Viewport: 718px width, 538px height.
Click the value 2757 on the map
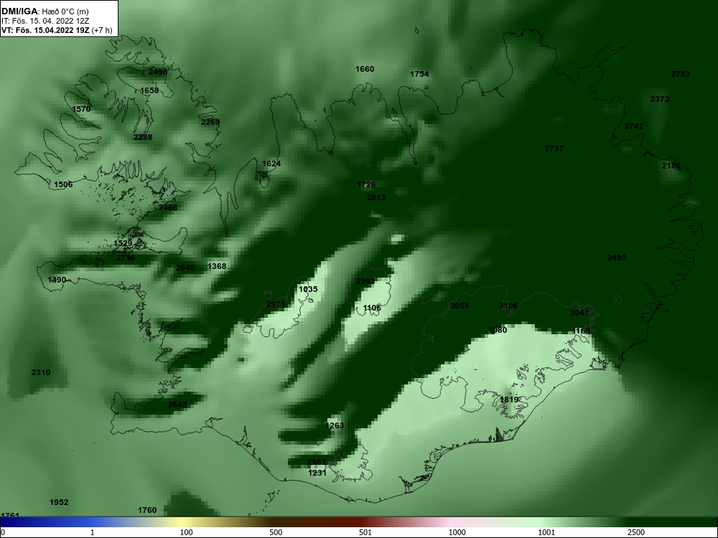[554, 148]
